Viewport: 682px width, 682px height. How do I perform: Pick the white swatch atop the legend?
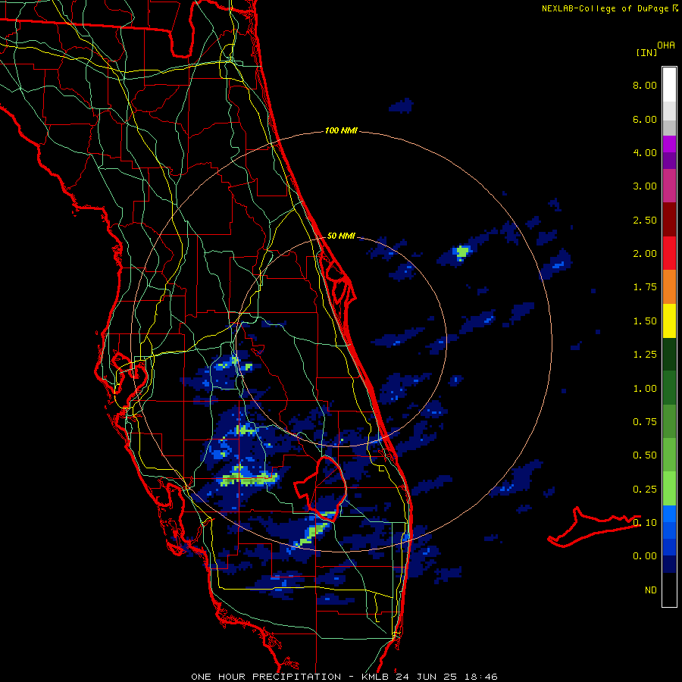(669, 84)
